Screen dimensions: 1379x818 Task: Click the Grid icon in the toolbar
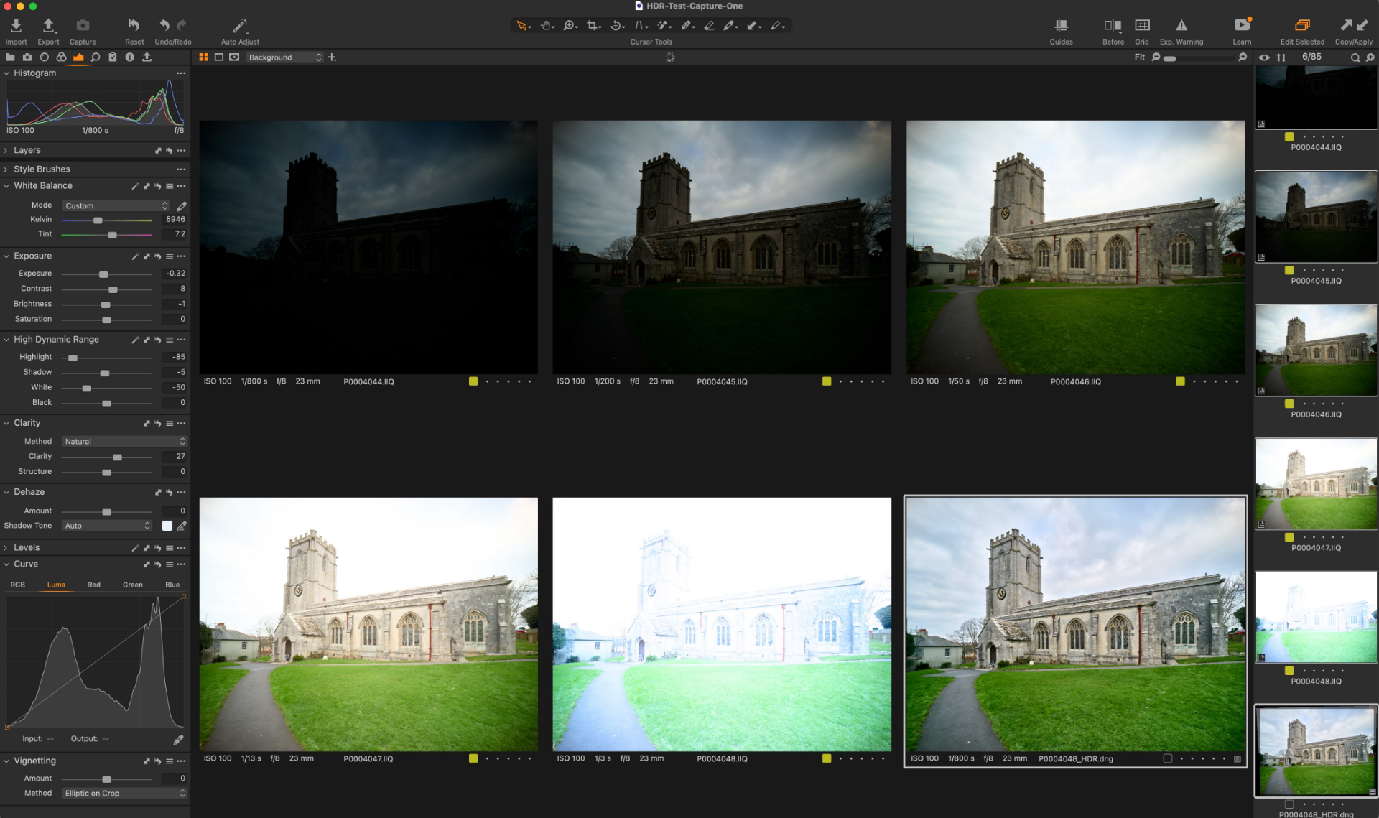(x=1142, y=24)
